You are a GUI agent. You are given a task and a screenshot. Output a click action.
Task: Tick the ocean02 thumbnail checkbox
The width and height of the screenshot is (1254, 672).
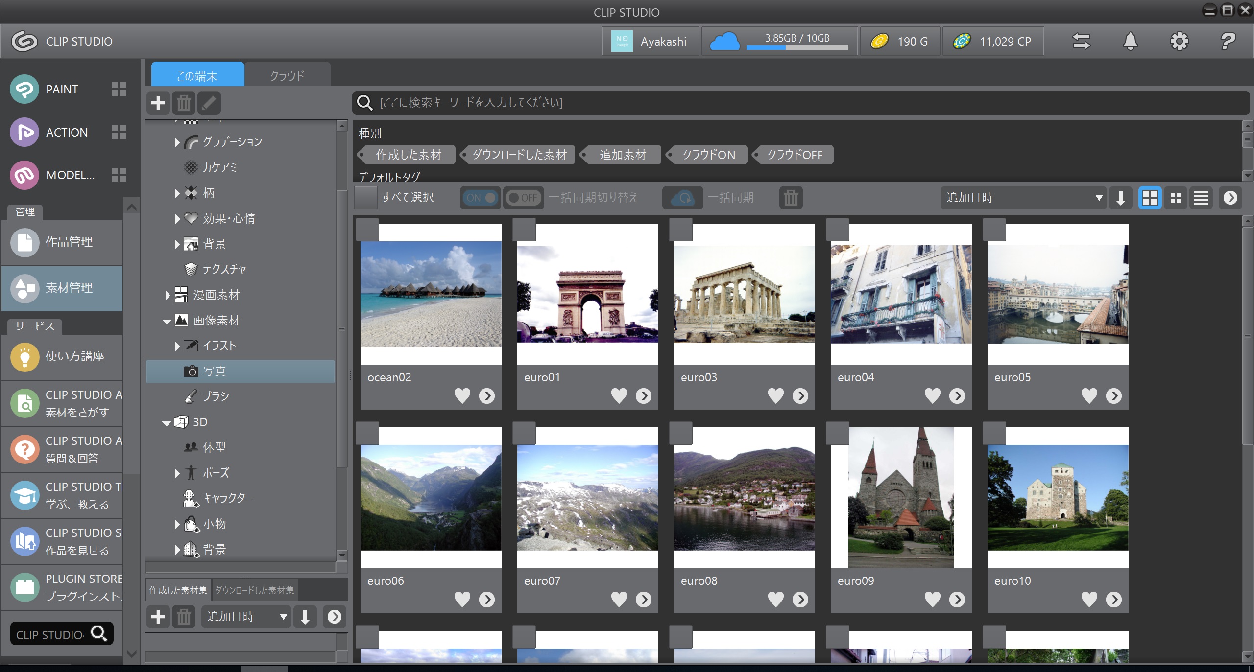point(367,229)
